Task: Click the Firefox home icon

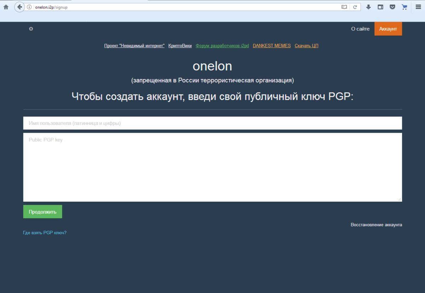Action: pyautogui.click(x=6, y=7)
